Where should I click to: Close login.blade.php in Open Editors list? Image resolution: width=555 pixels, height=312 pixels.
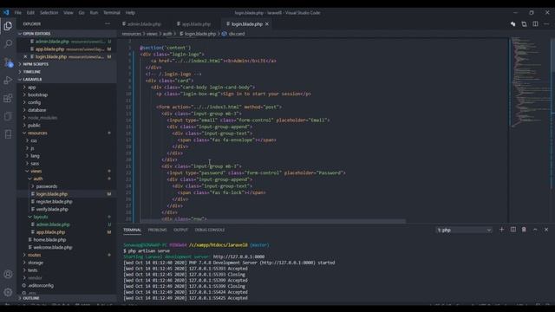[25, 56]
